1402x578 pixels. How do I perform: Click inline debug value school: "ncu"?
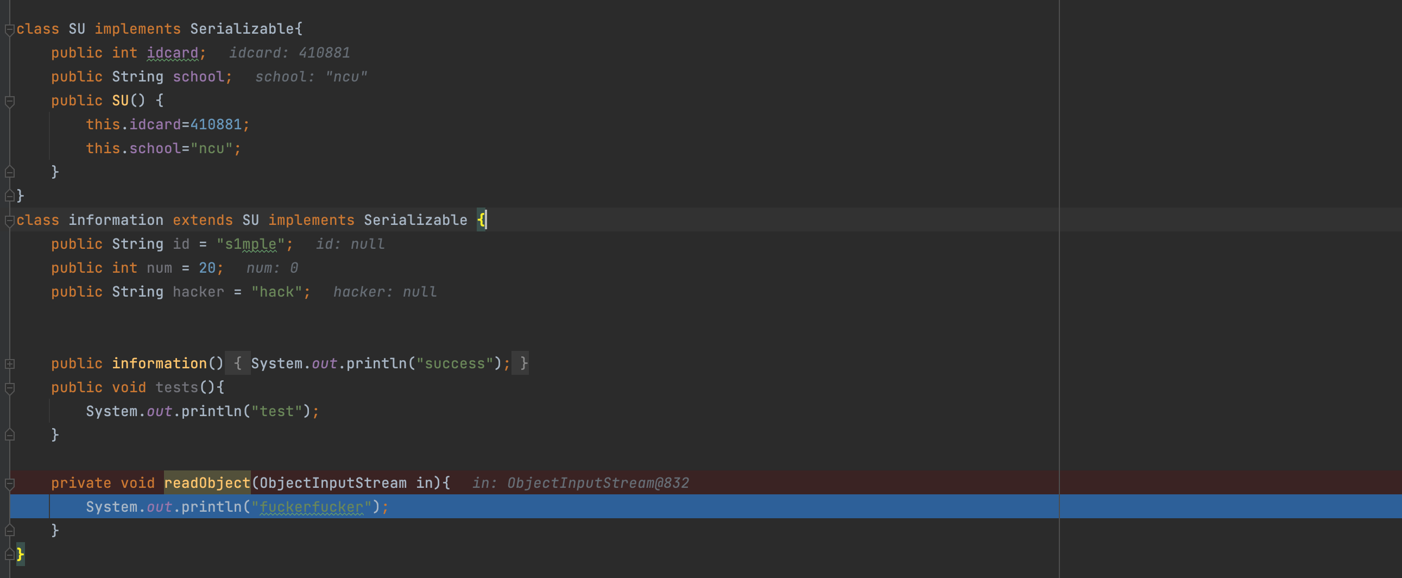point(311,77)
